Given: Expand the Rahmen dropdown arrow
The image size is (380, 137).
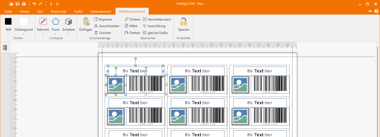Looking at the screenshot, I should pyautogui.click(x=43, y=34).
